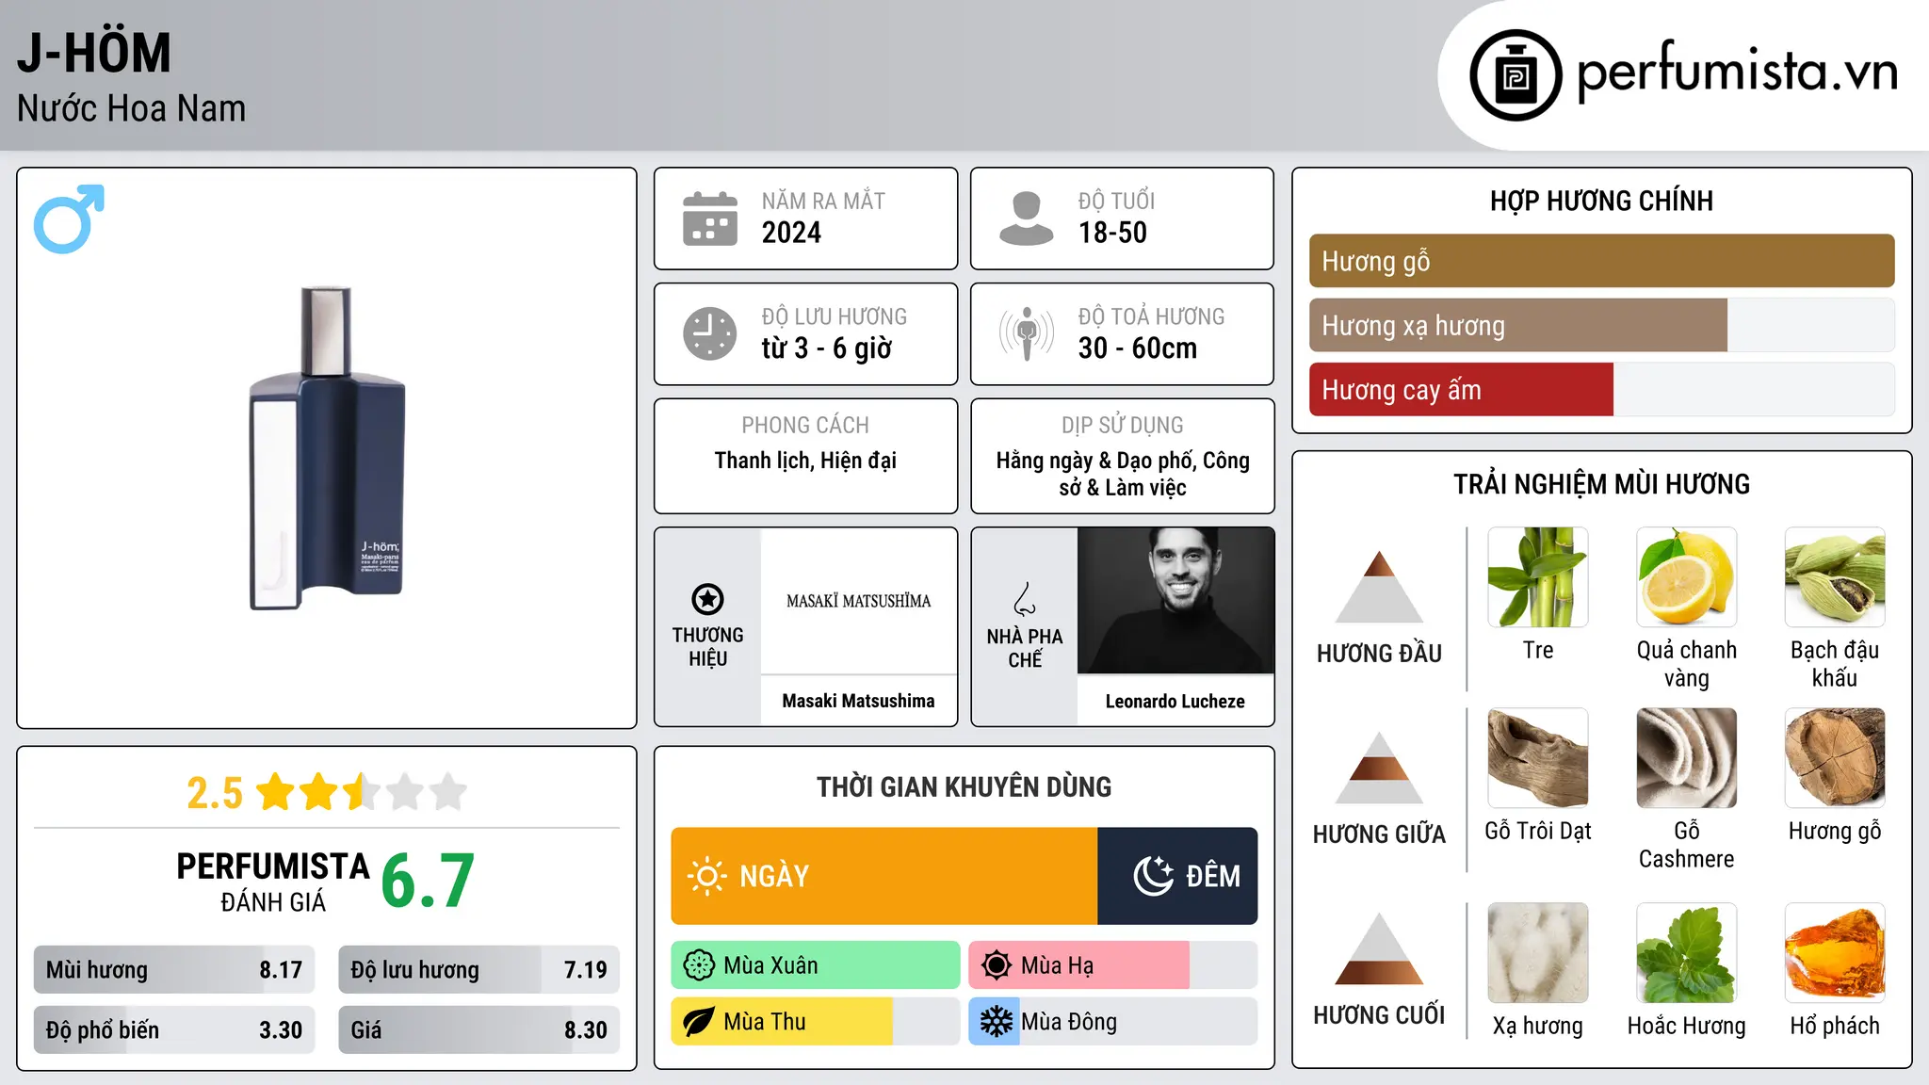Screen dimensions: 1929x1085
Task: Click the Hương đầu pyramid icon
Action: (1379, 586)
